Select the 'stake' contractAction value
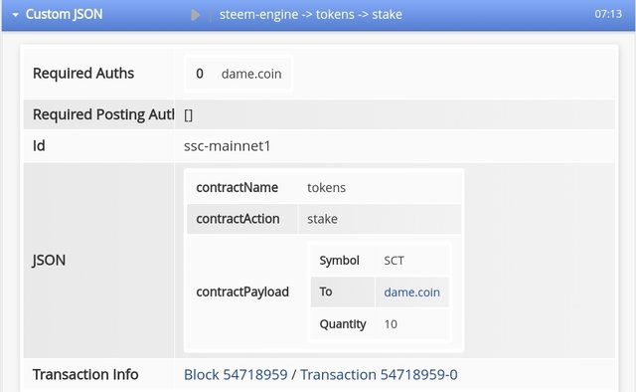Viewport: 636px width, 392px height. coord(322,219)
